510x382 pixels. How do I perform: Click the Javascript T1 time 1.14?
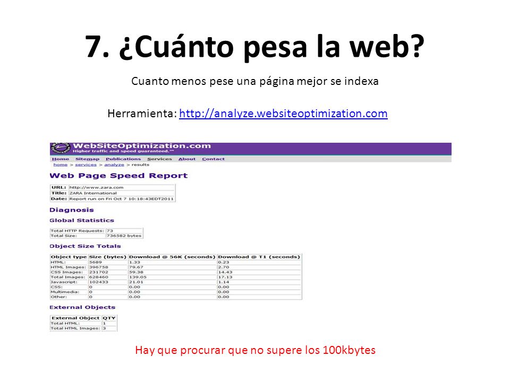(224, 282)
